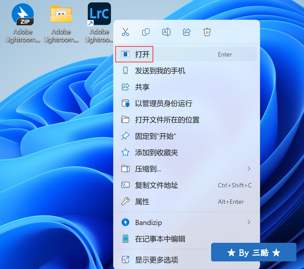The image size is (304, 269).
Task: Click the star icon beside 添加到收藏夹
Action: pos(126,152)
